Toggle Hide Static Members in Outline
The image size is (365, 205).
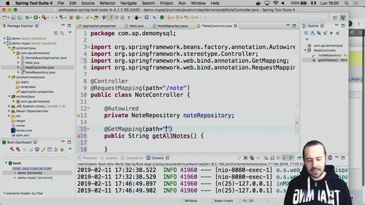coord(325,33)
